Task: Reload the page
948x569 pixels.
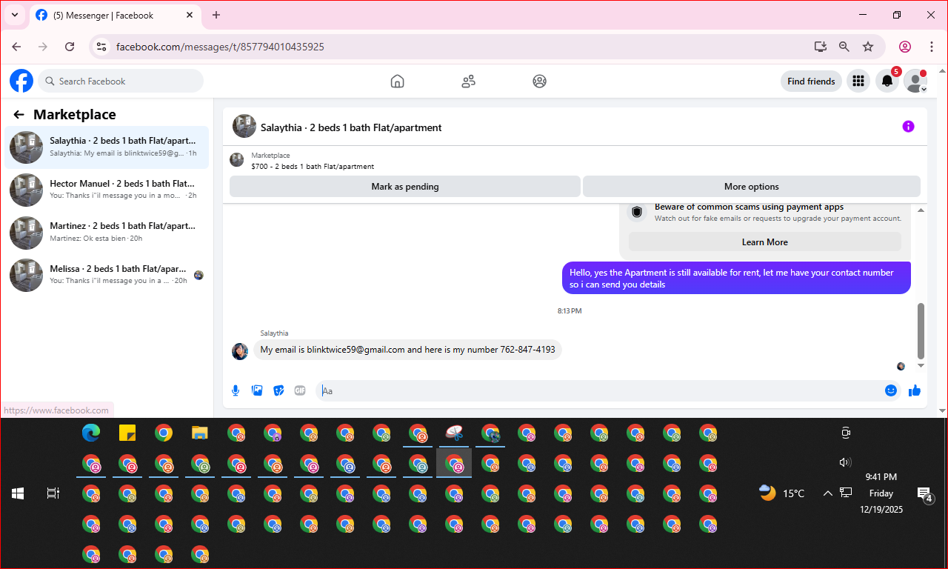Action: pyautogui.click(x=70, y=47)
